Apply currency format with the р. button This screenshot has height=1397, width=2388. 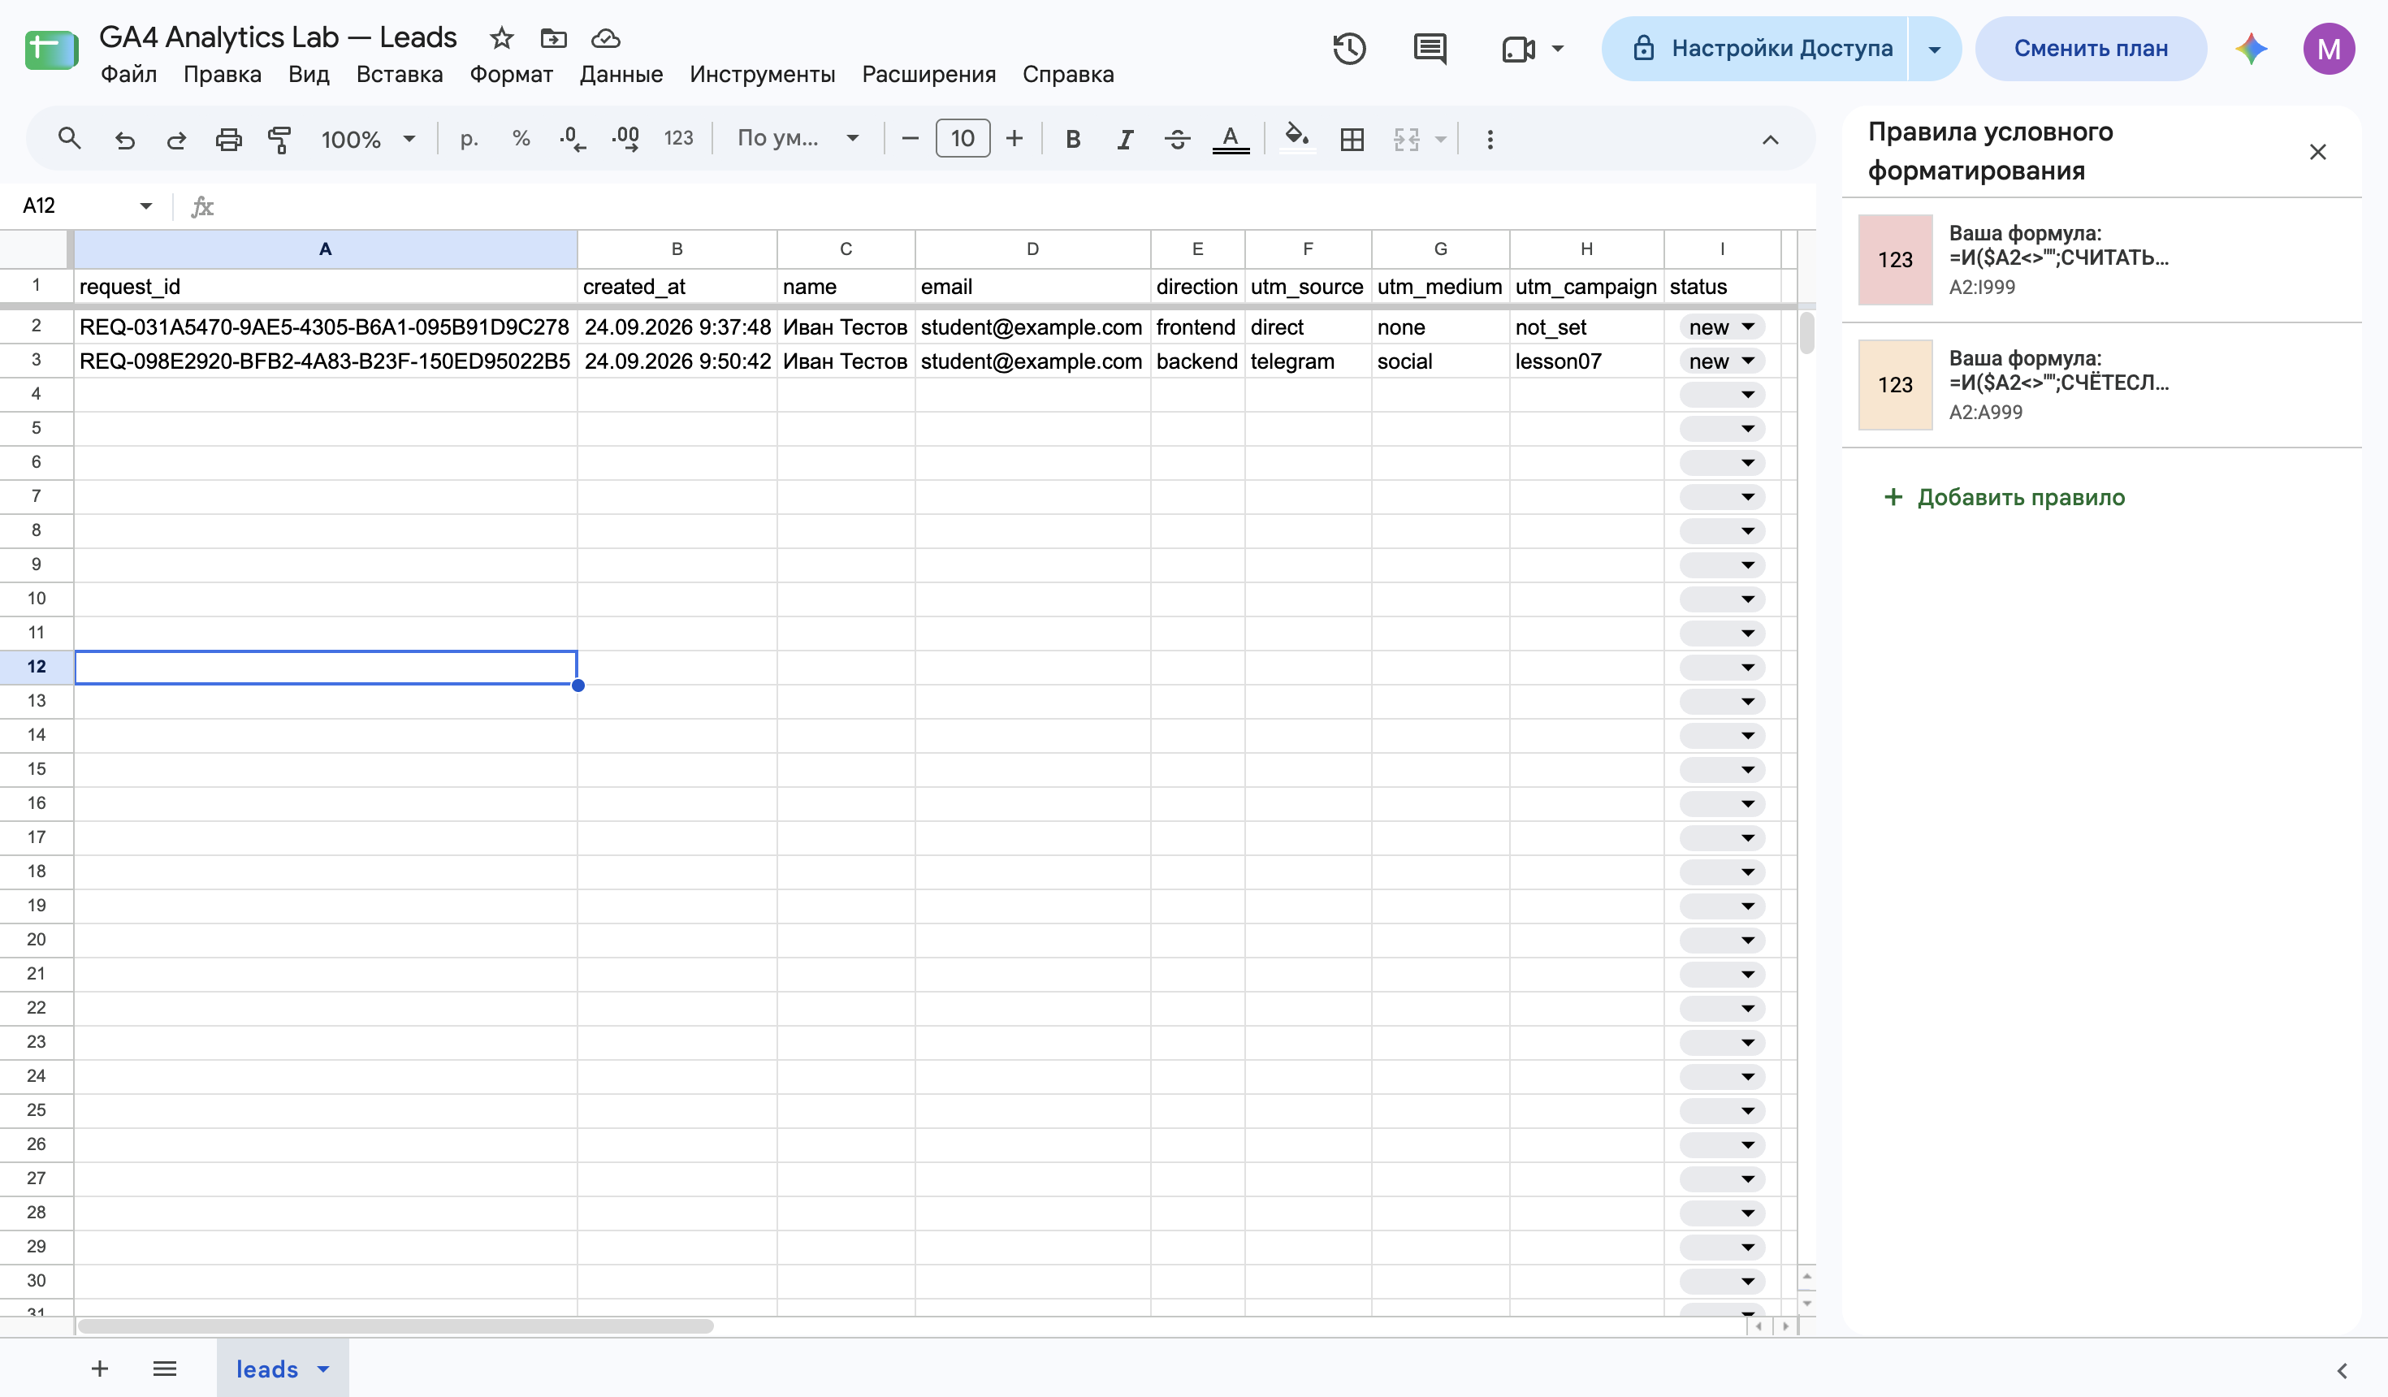point(468,140)
